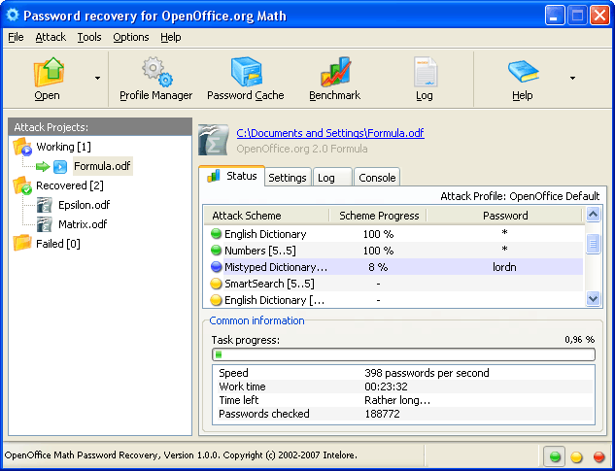Select the Working [1] project folder
615x471 pixels.
click(63, 147)
